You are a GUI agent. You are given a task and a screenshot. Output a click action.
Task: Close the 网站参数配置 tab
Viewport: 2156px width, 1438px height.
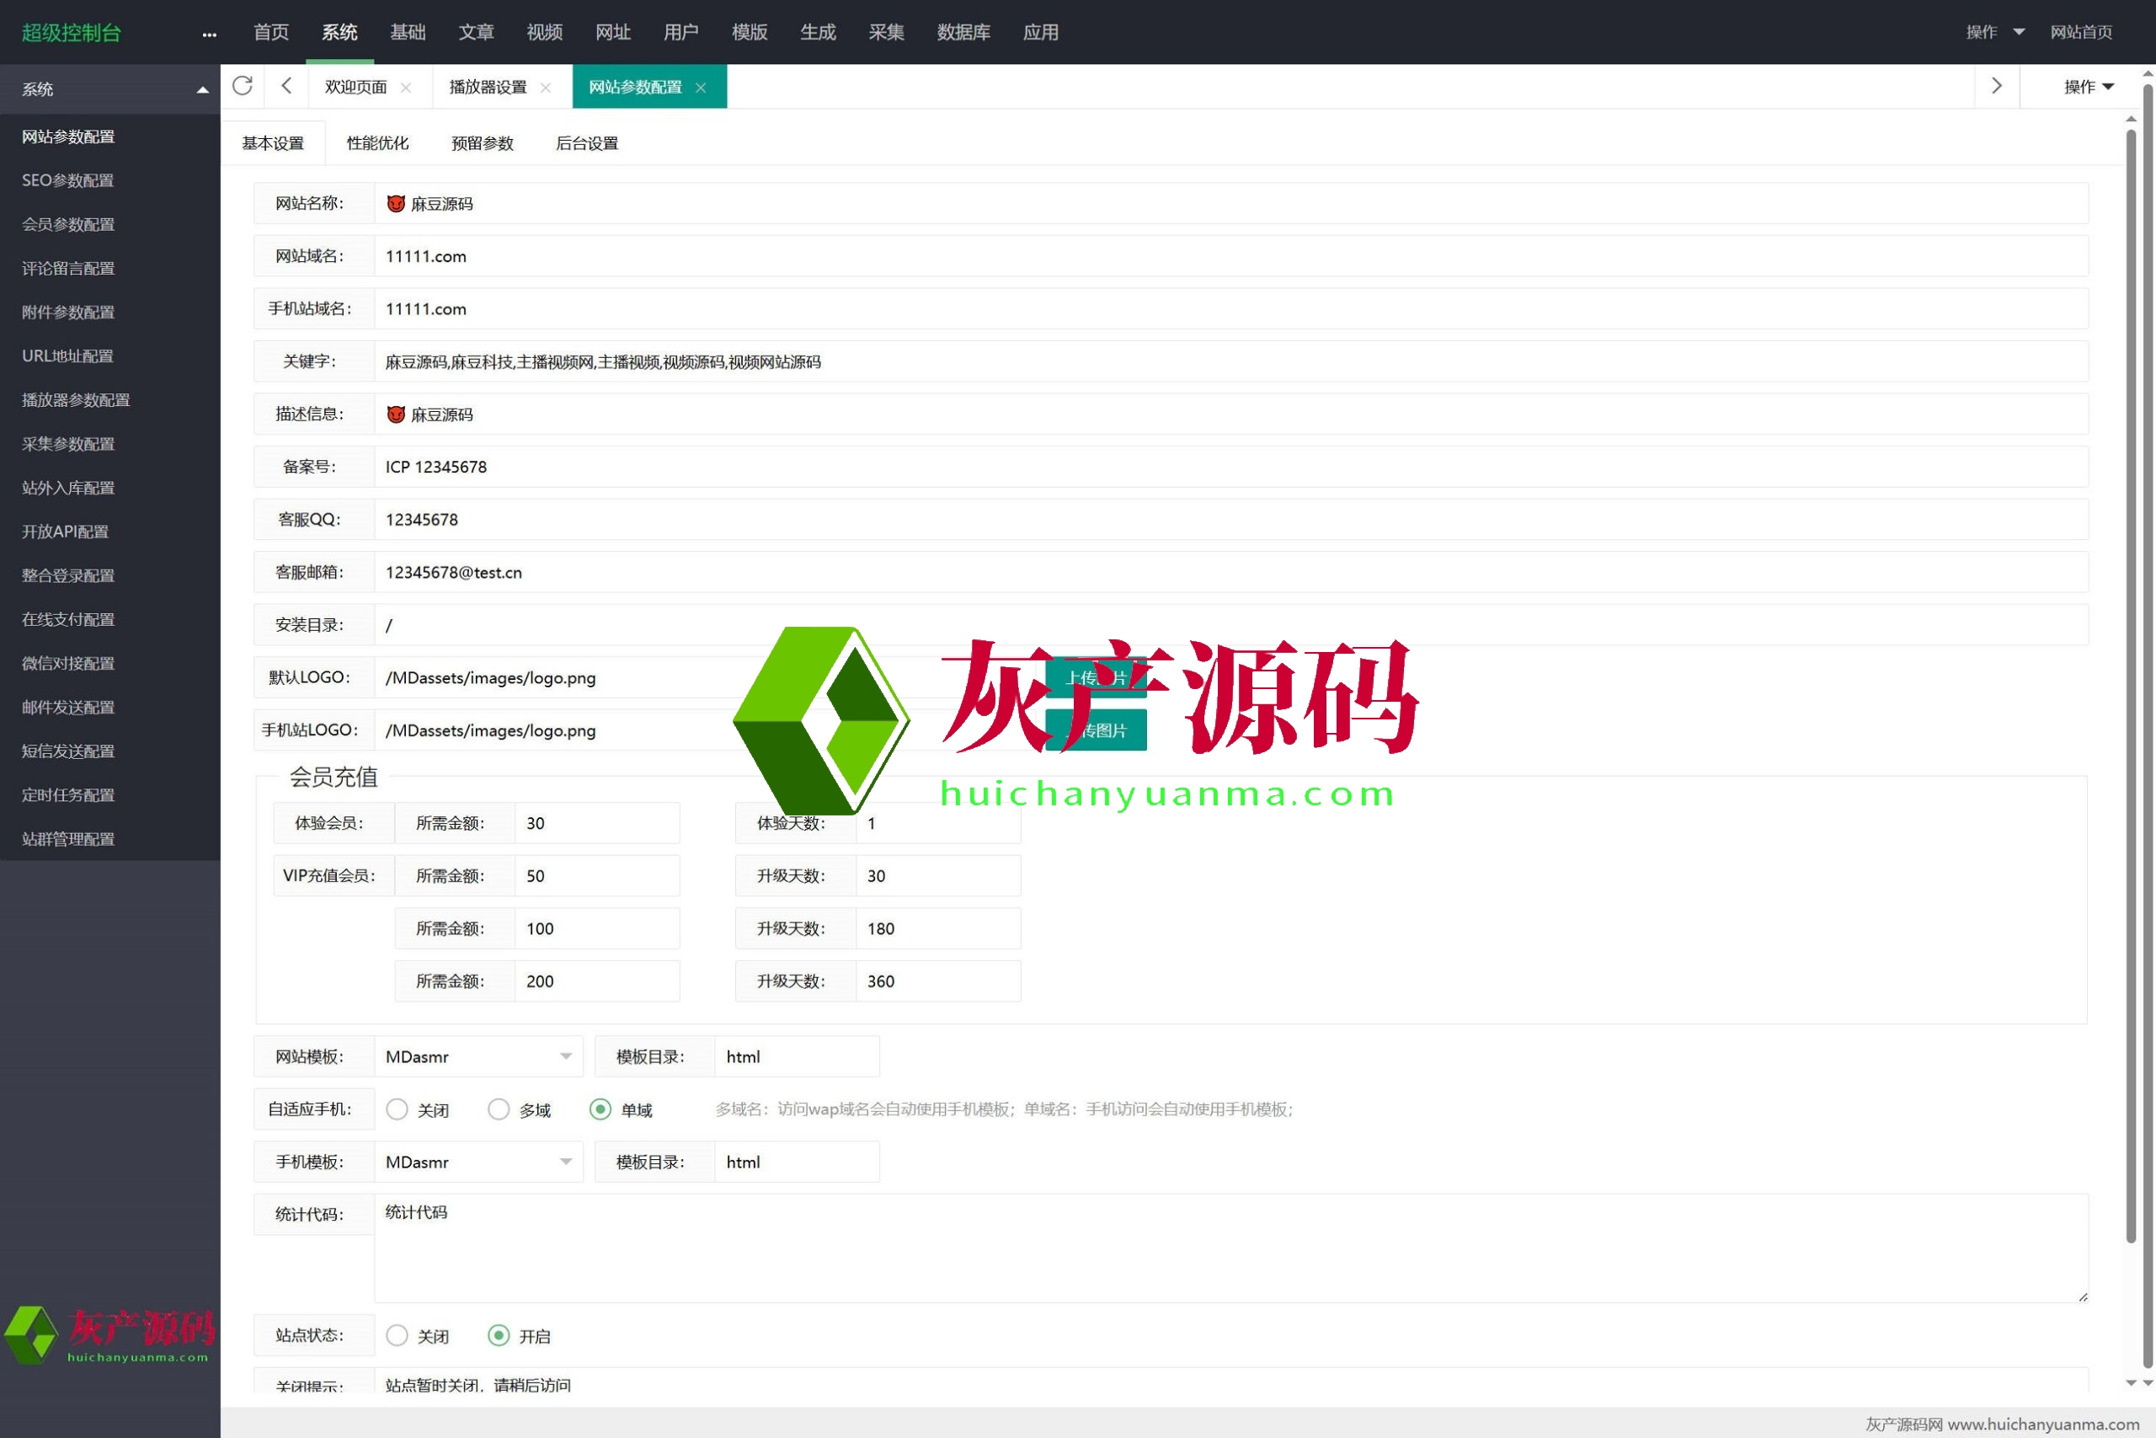pyautogui.click(x=702, y=88)
